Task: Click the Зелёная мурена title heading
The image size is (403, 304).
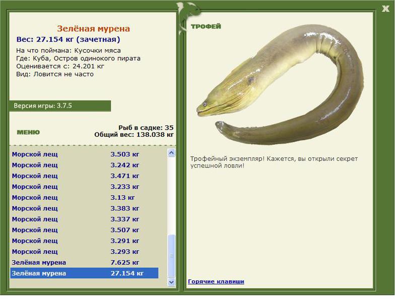Action: pos(94,29)
